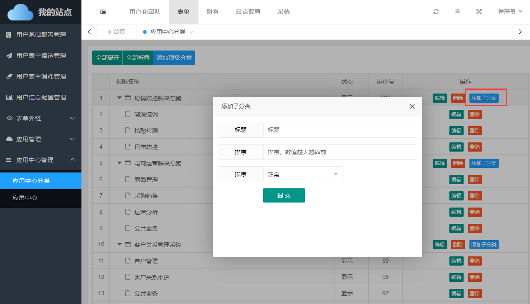
Task: Open the 正常 status dropdown
Action: pos(302,175)
